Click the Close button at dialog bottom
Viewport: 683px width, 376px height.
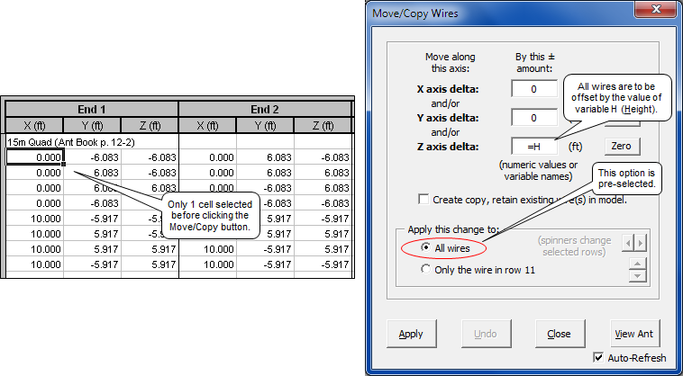pos(559,334)
